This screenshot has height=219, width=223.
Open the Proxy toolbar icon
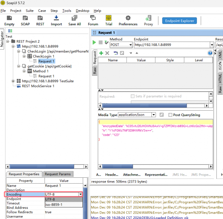click(x=148, y=18)
